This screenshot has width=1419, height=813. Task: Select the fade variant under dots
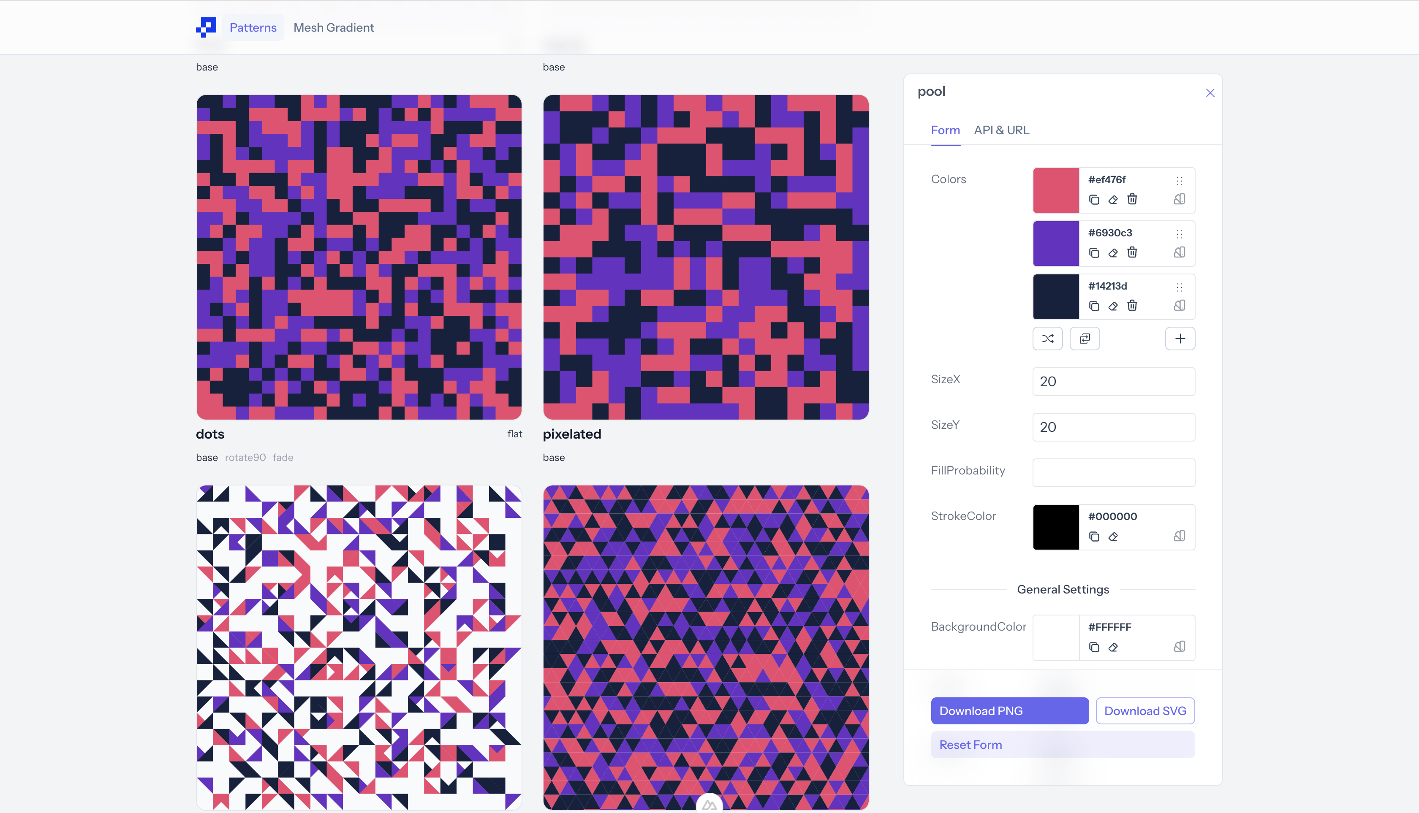283,457
